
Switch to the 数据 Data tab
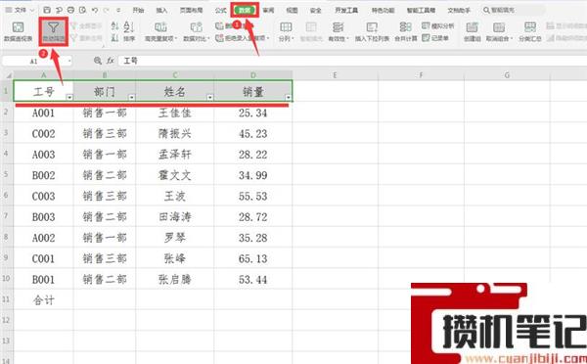point(245,10)
